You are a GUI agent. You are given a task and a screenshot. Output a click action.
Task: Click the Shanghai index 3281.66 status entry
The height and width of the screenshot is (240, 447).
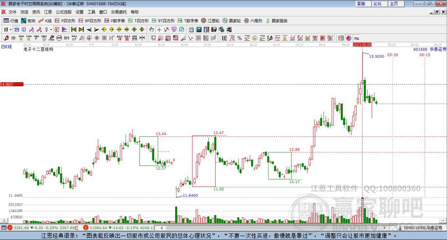coord(43,228)
